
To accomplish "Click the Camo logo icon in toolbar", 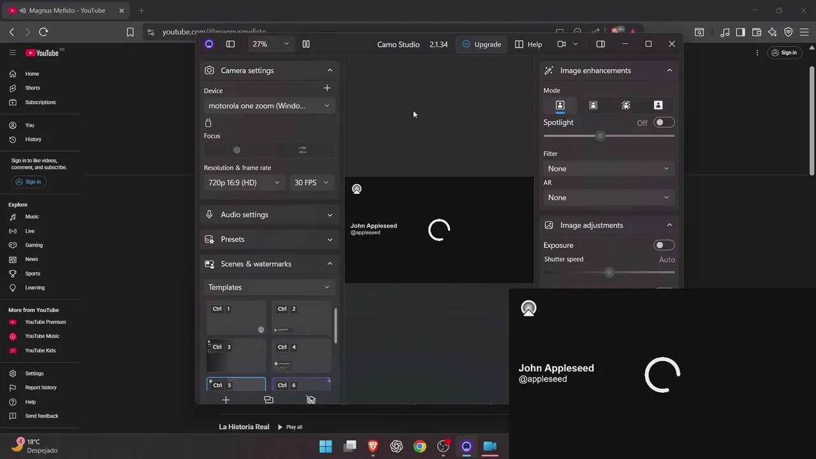I will tap(209, 44).
